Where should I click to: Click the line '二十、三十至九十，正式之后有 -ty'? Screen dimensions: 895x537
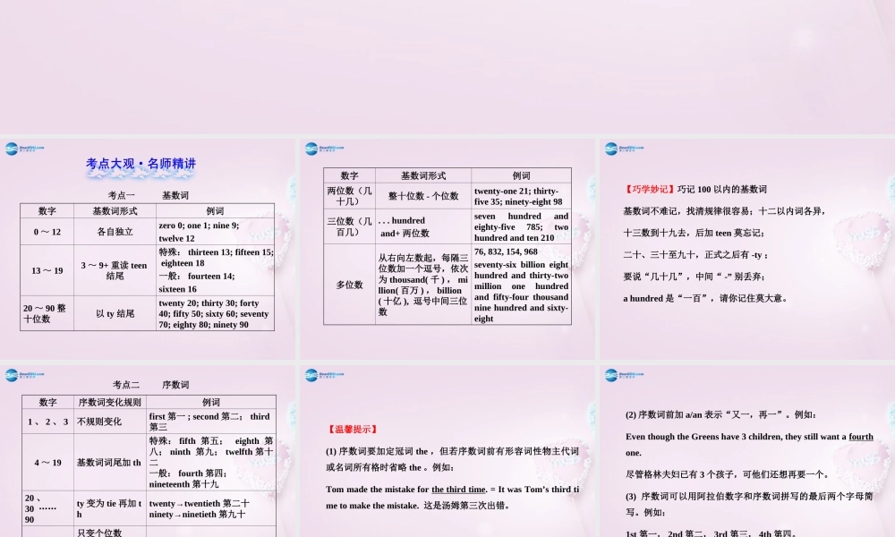[x=695, y=254]
